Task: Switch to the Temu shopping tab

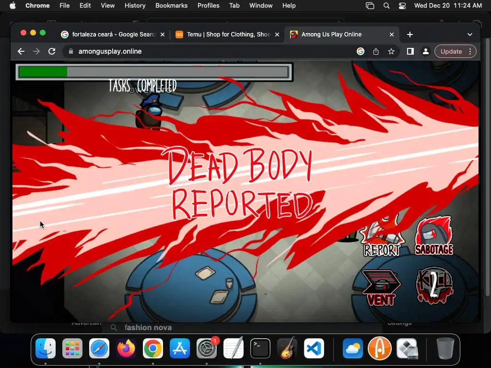Action: 228,34
